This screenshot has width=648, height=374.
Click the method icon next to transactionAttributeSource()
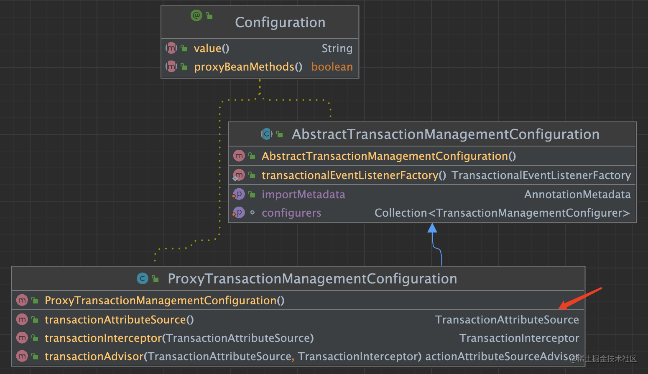tap(22, 319)
